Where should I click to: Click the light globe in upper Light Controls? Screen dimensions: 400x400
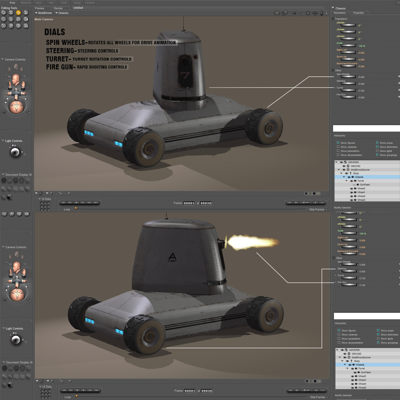[15, 152]
